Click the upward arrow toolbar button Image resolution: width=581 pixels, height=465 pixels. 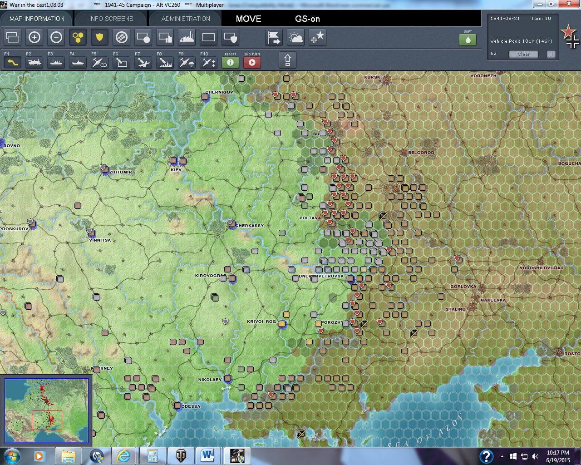click(x=288, y=60)
